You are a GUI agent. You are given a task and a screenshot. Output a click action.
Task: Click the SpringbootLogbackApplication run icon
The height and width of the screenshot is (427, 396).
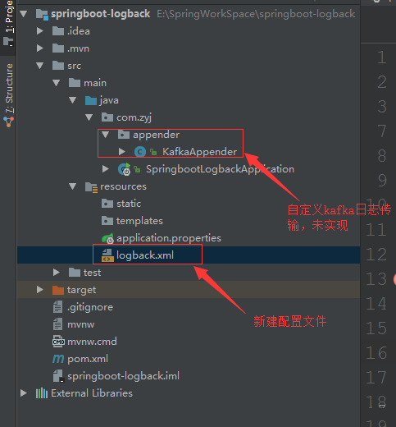click(x=124, y=169)
